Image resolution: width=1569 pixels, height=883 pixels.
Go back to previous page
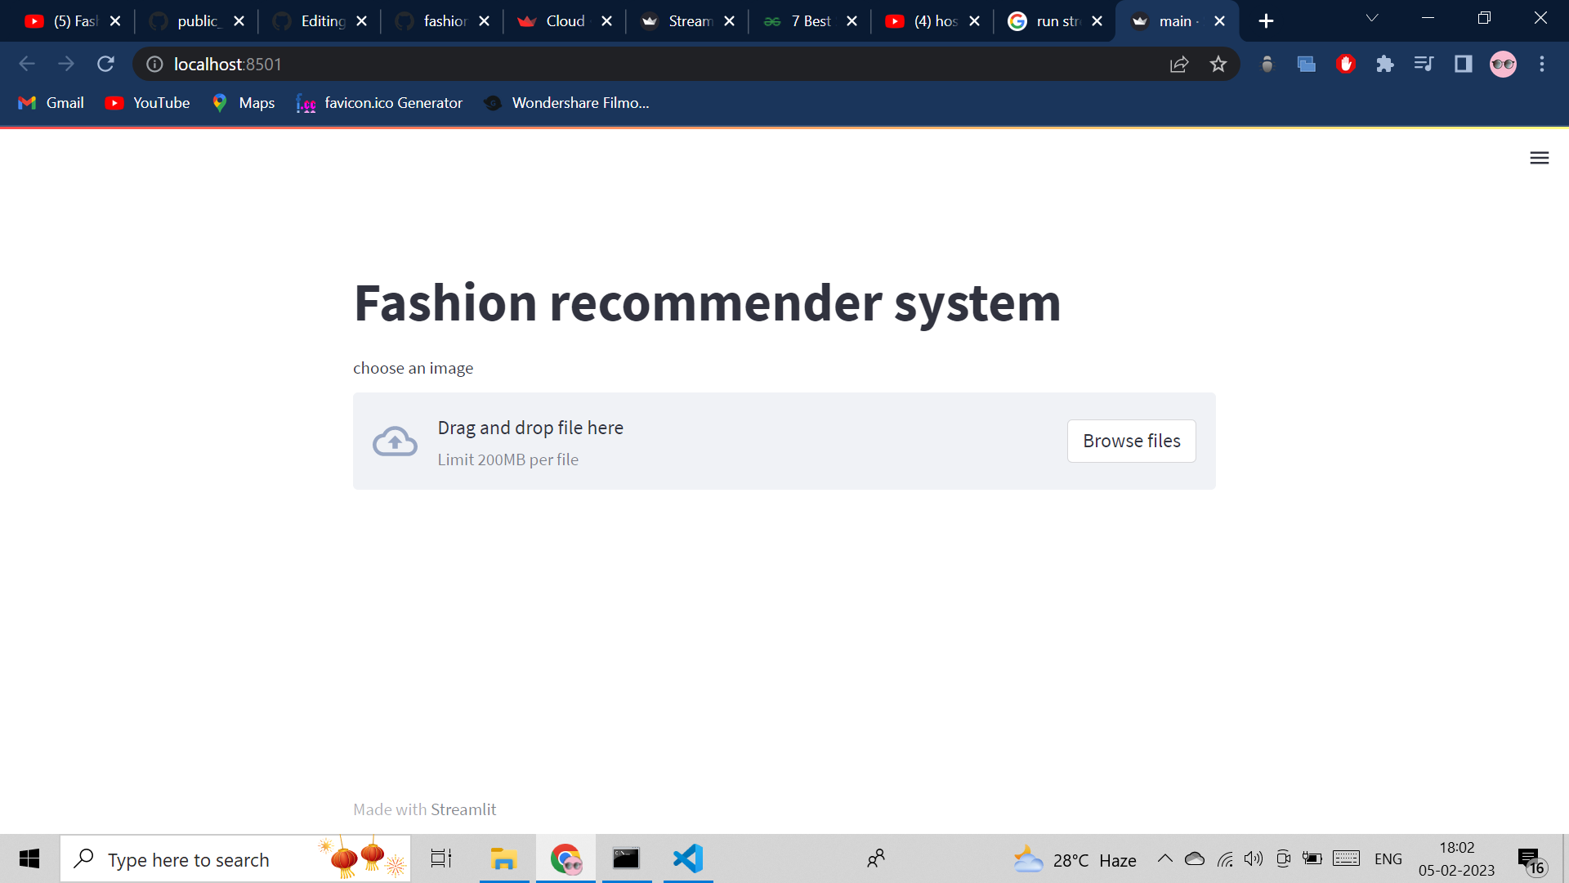[x=27, y=64]
